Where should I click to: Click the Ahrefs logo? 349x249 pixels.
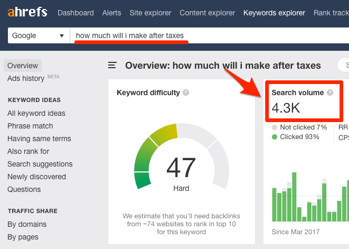click(26, 12)
